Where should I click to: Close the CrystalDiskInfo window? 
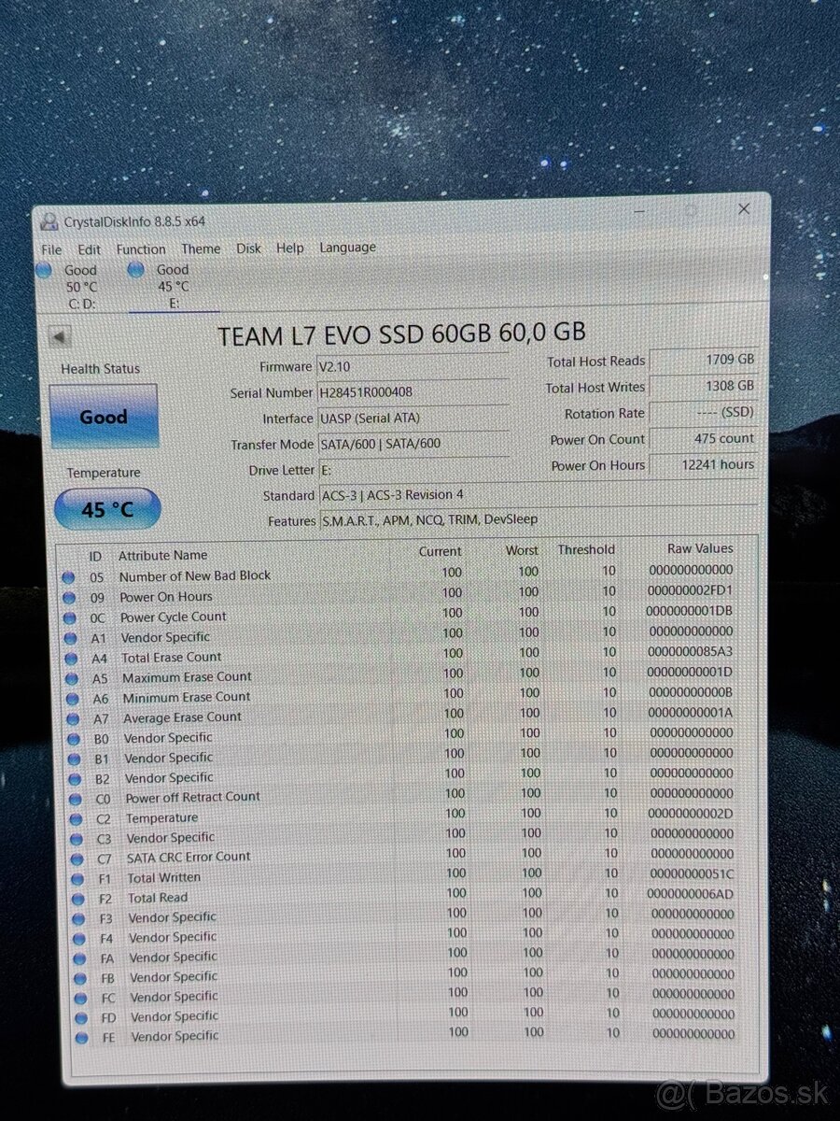point(744,209)
